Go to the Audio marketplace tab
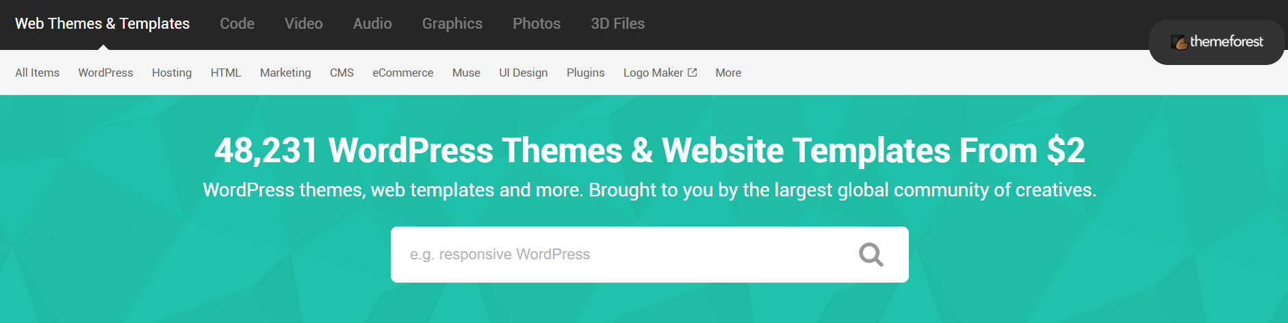 [x=372, y=24]
